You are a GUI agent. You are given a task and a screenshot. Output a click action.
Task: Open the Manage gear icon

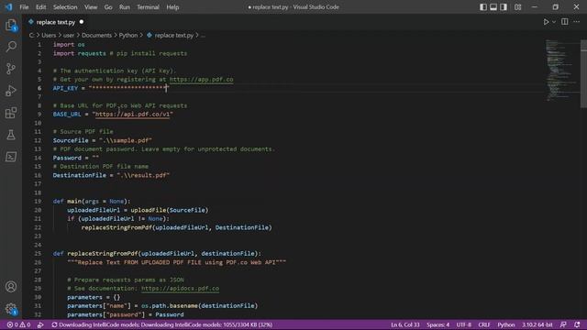tap(11, 309)
